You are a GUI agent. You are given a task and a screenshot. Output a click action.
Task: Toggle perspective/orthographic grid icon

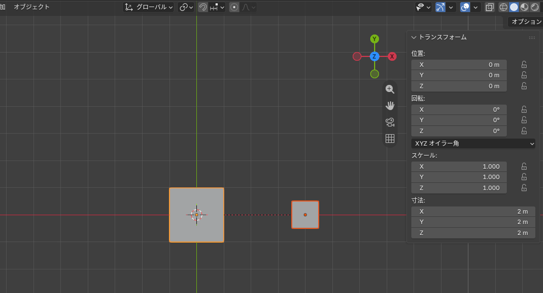point(390,139)
